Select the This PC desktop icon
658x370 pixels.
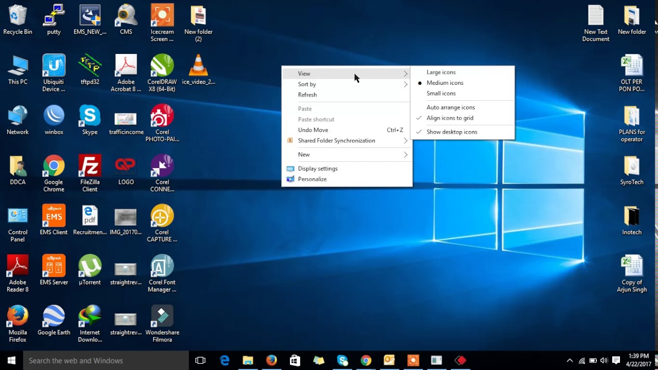click(17, 70)
